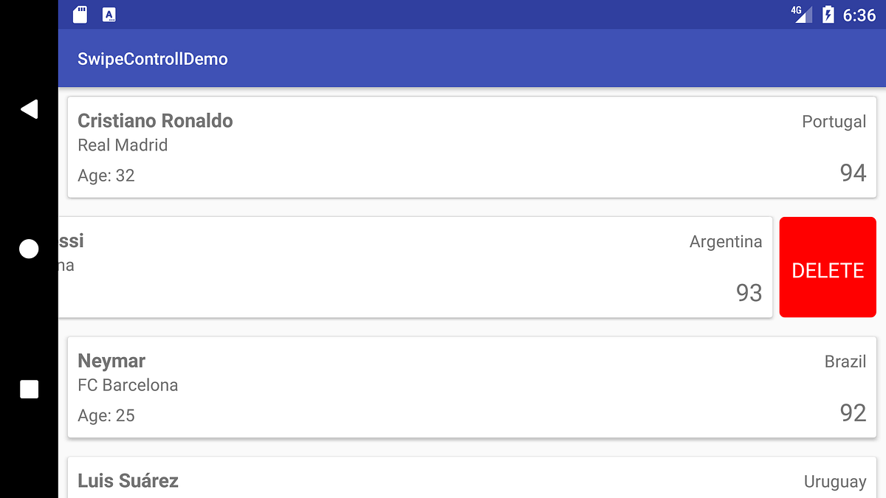Tap the Argentina label on the swiped card

pos(726,241)
